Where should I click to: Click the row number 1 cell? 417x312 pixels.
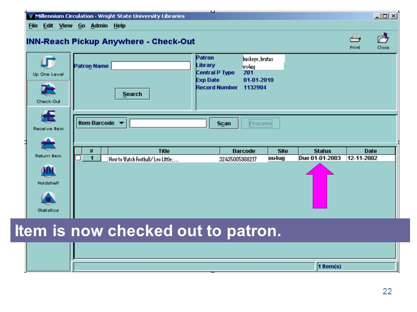pyautogui.click(x=92, y=159)
